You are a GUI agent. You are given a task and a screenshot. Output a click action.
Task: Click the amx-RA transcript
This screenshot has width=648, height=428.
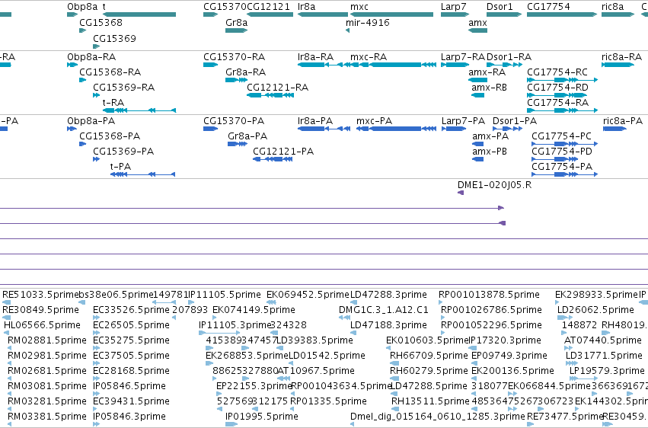[x=477, y=80]
